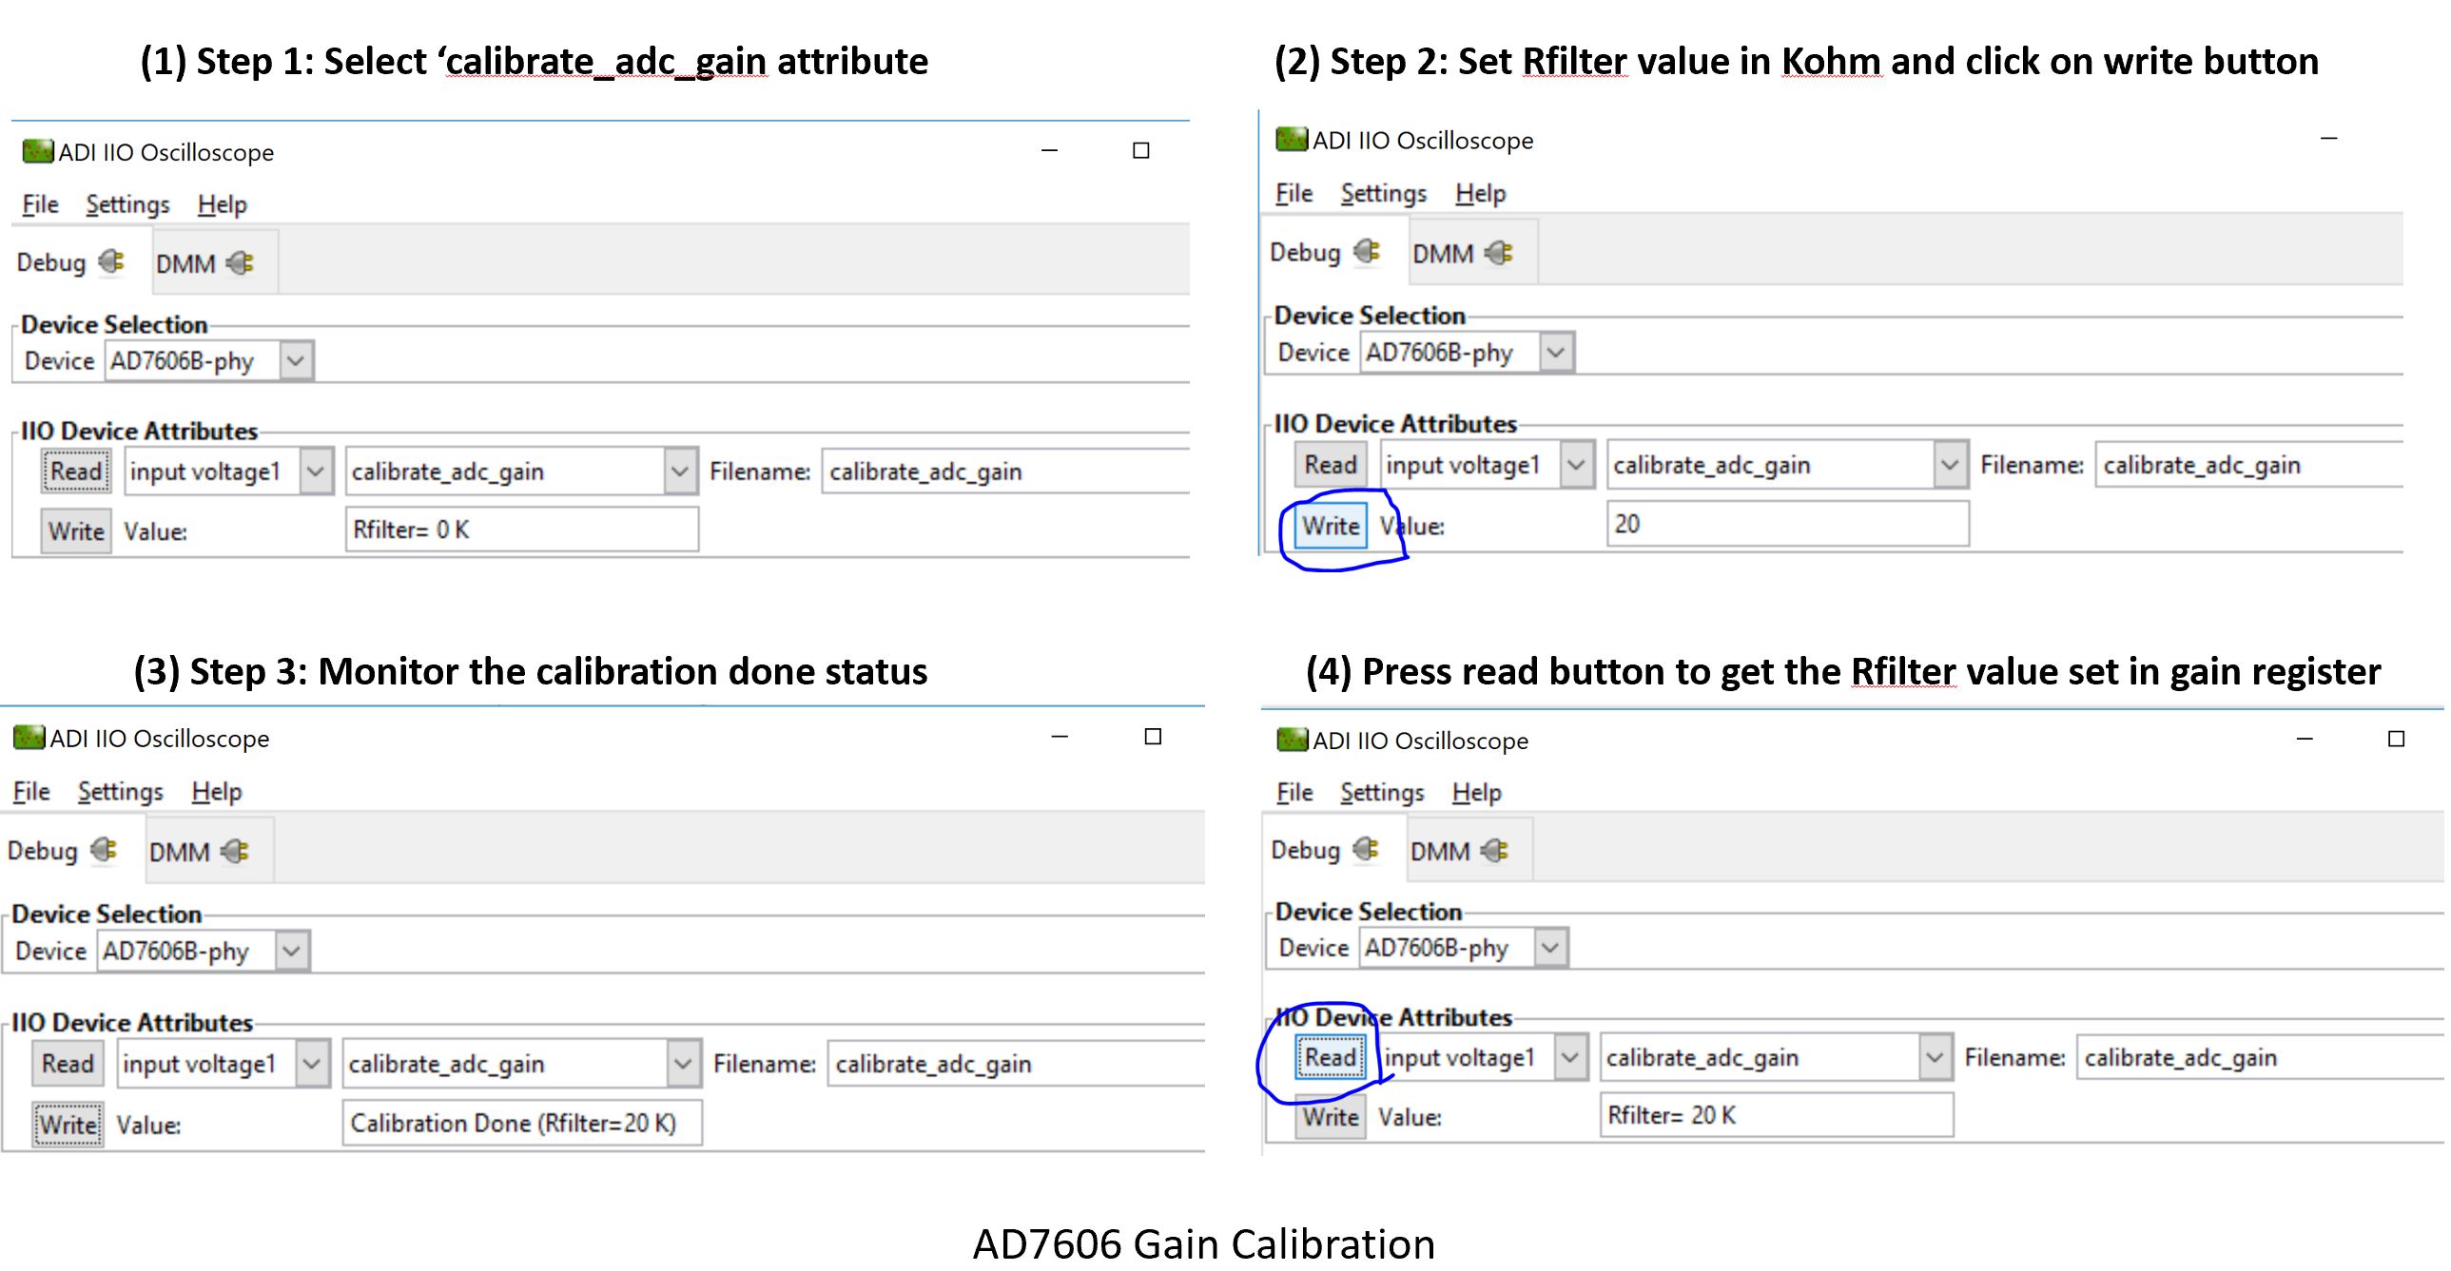The width and height of the screenshot is (2451, 1271).
Task: Open the calibrate_adc_gain attribute dropdown in Step 3 window
Action: [x=683, y=1063]
